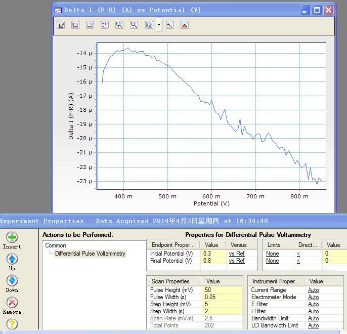Select the Common node in actions list
Screen dimensions: 347x334
click(56, 245)
